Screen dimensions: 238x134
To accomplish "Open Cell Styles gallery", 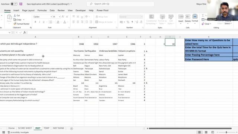I will pos(171,19).
